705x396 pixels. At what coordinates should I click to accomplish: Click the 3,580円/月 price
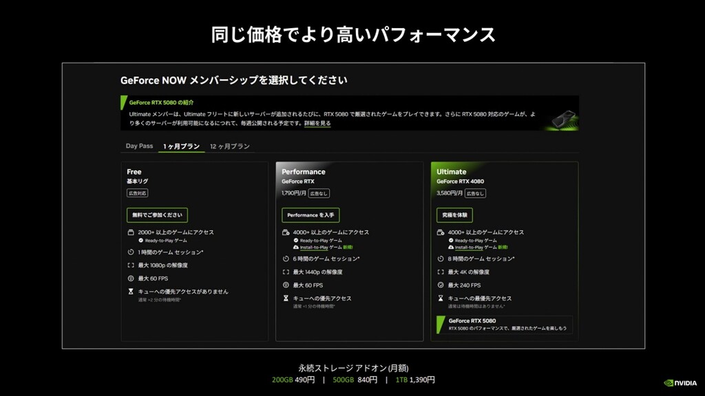(450, 193)
